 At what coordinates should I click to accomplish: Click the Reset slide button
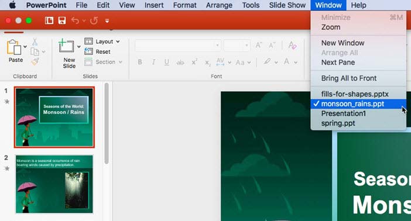click(98, 51)
